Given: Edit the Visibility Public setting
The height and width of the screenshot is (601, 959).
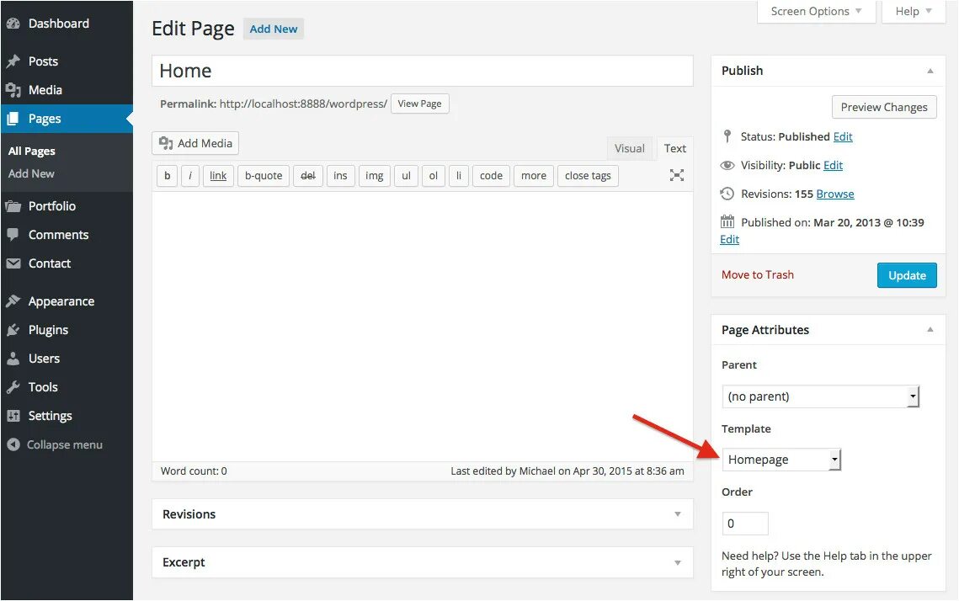Looking at the screenshot, I should click(833, 166).
